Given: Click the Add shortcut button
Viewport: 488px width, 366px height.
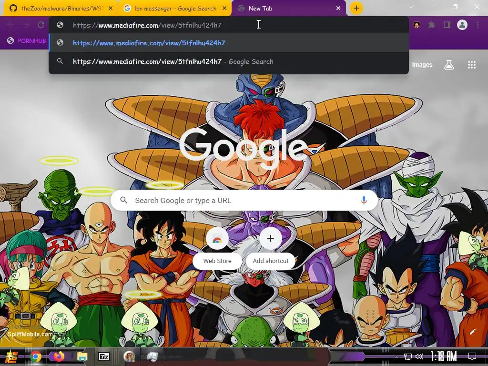Looking at the screenshot, I should (x=271, y=247).
